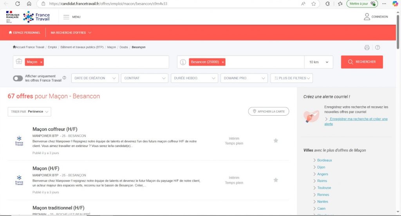The width and height of the screenshot is (401, 216).
Task: Go to Espace Personnel tab
Action: click(x=25, y=33)
